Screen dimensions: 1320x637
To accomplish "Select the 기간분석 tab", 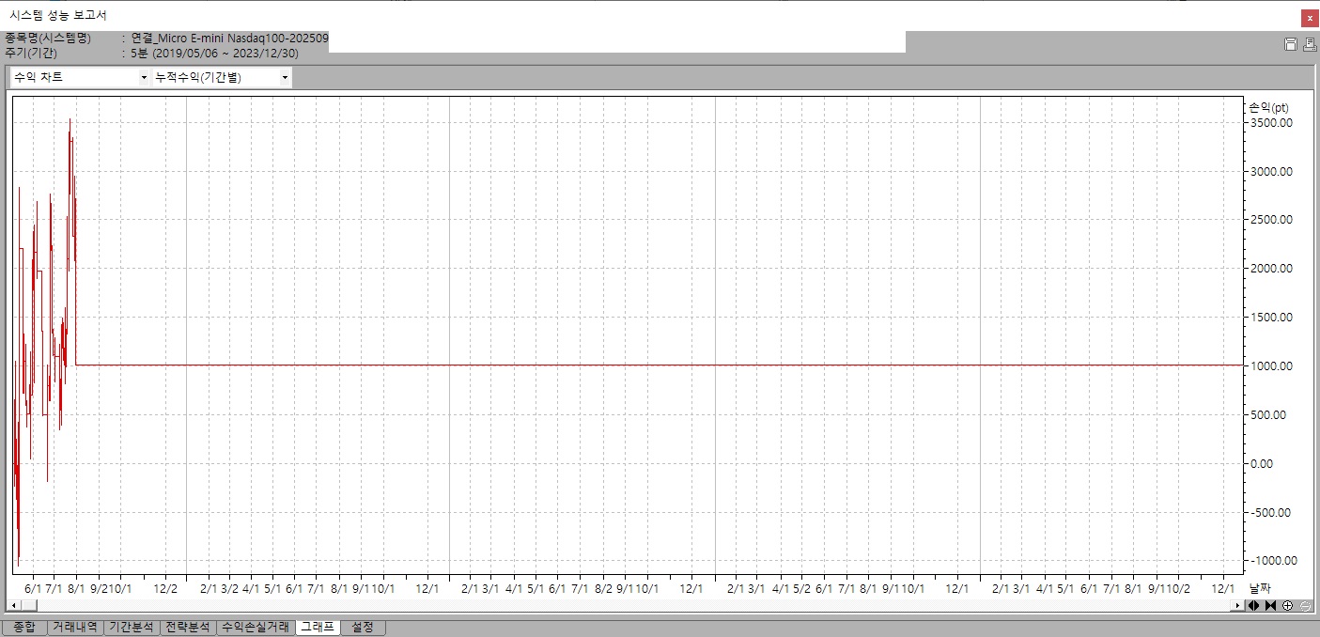I will [x=131, y=627].
